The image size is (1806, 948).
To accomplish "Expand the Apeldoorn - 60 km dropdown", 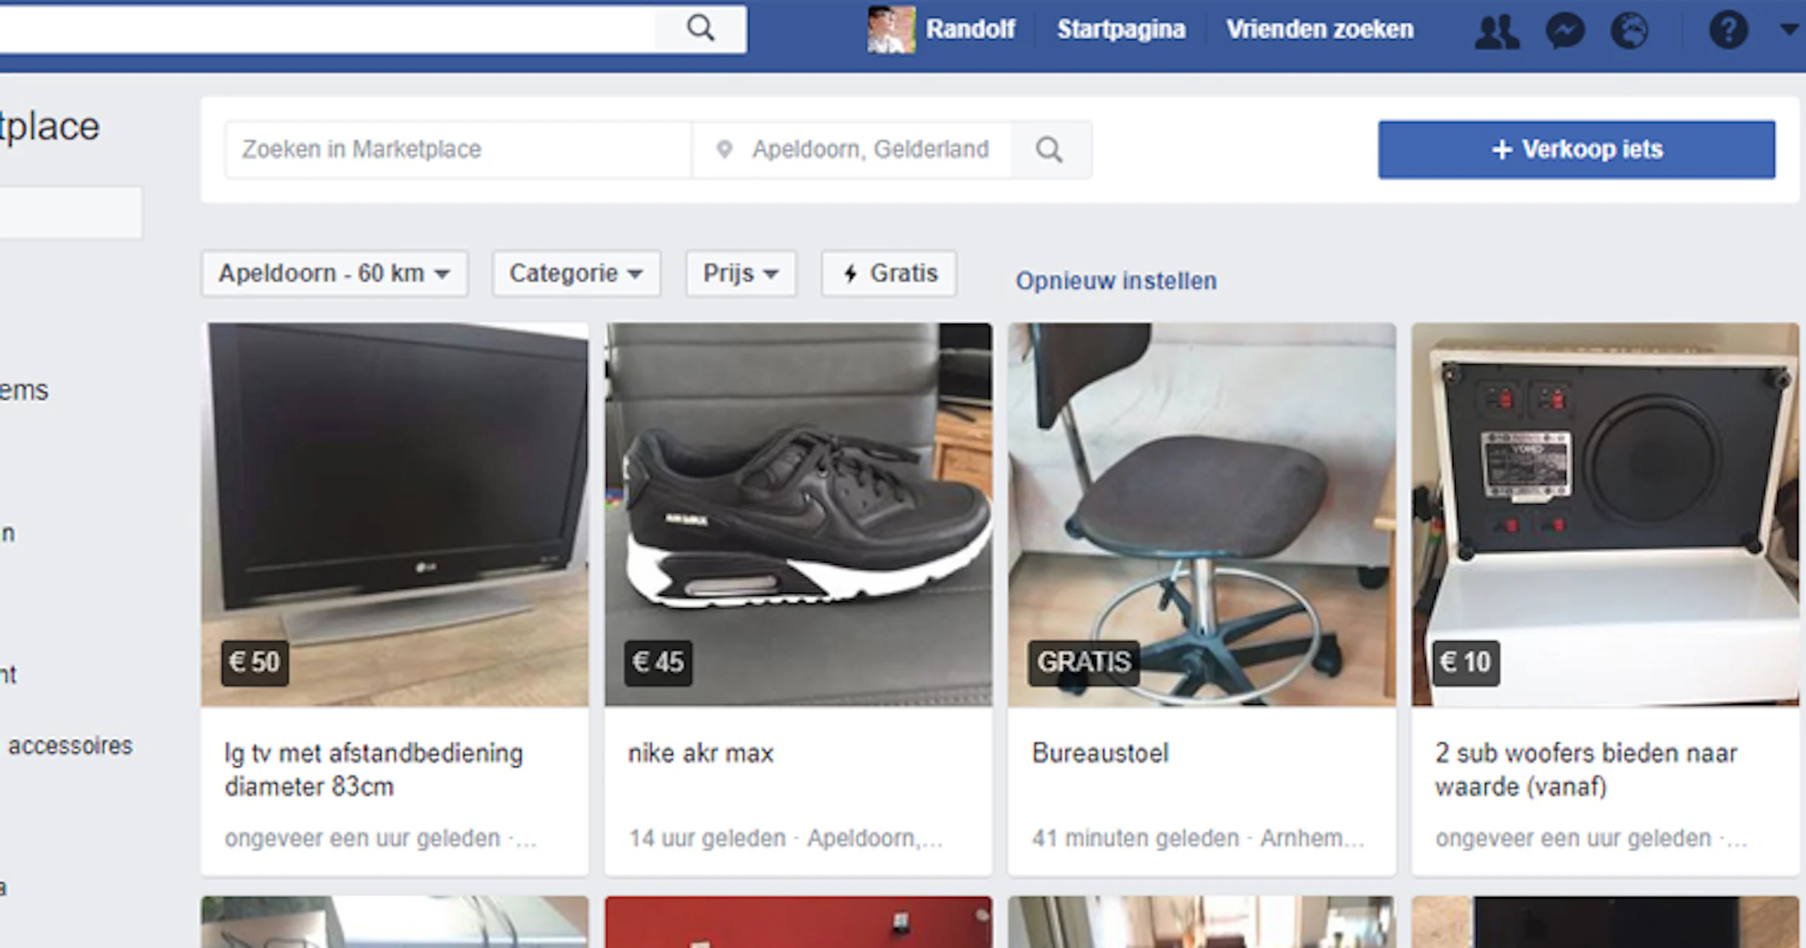I will pos(334,273).
